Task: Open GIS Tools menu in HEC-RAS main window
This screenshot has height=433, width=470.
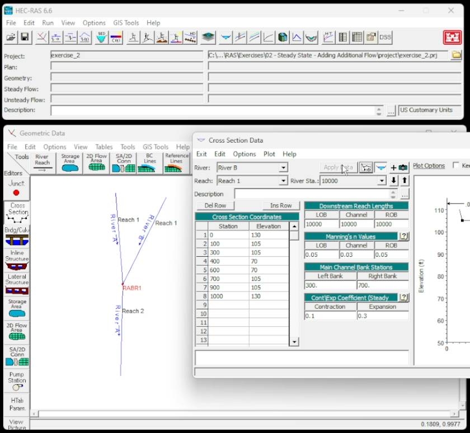Action: pyautogui.click(x=126, y=23)
